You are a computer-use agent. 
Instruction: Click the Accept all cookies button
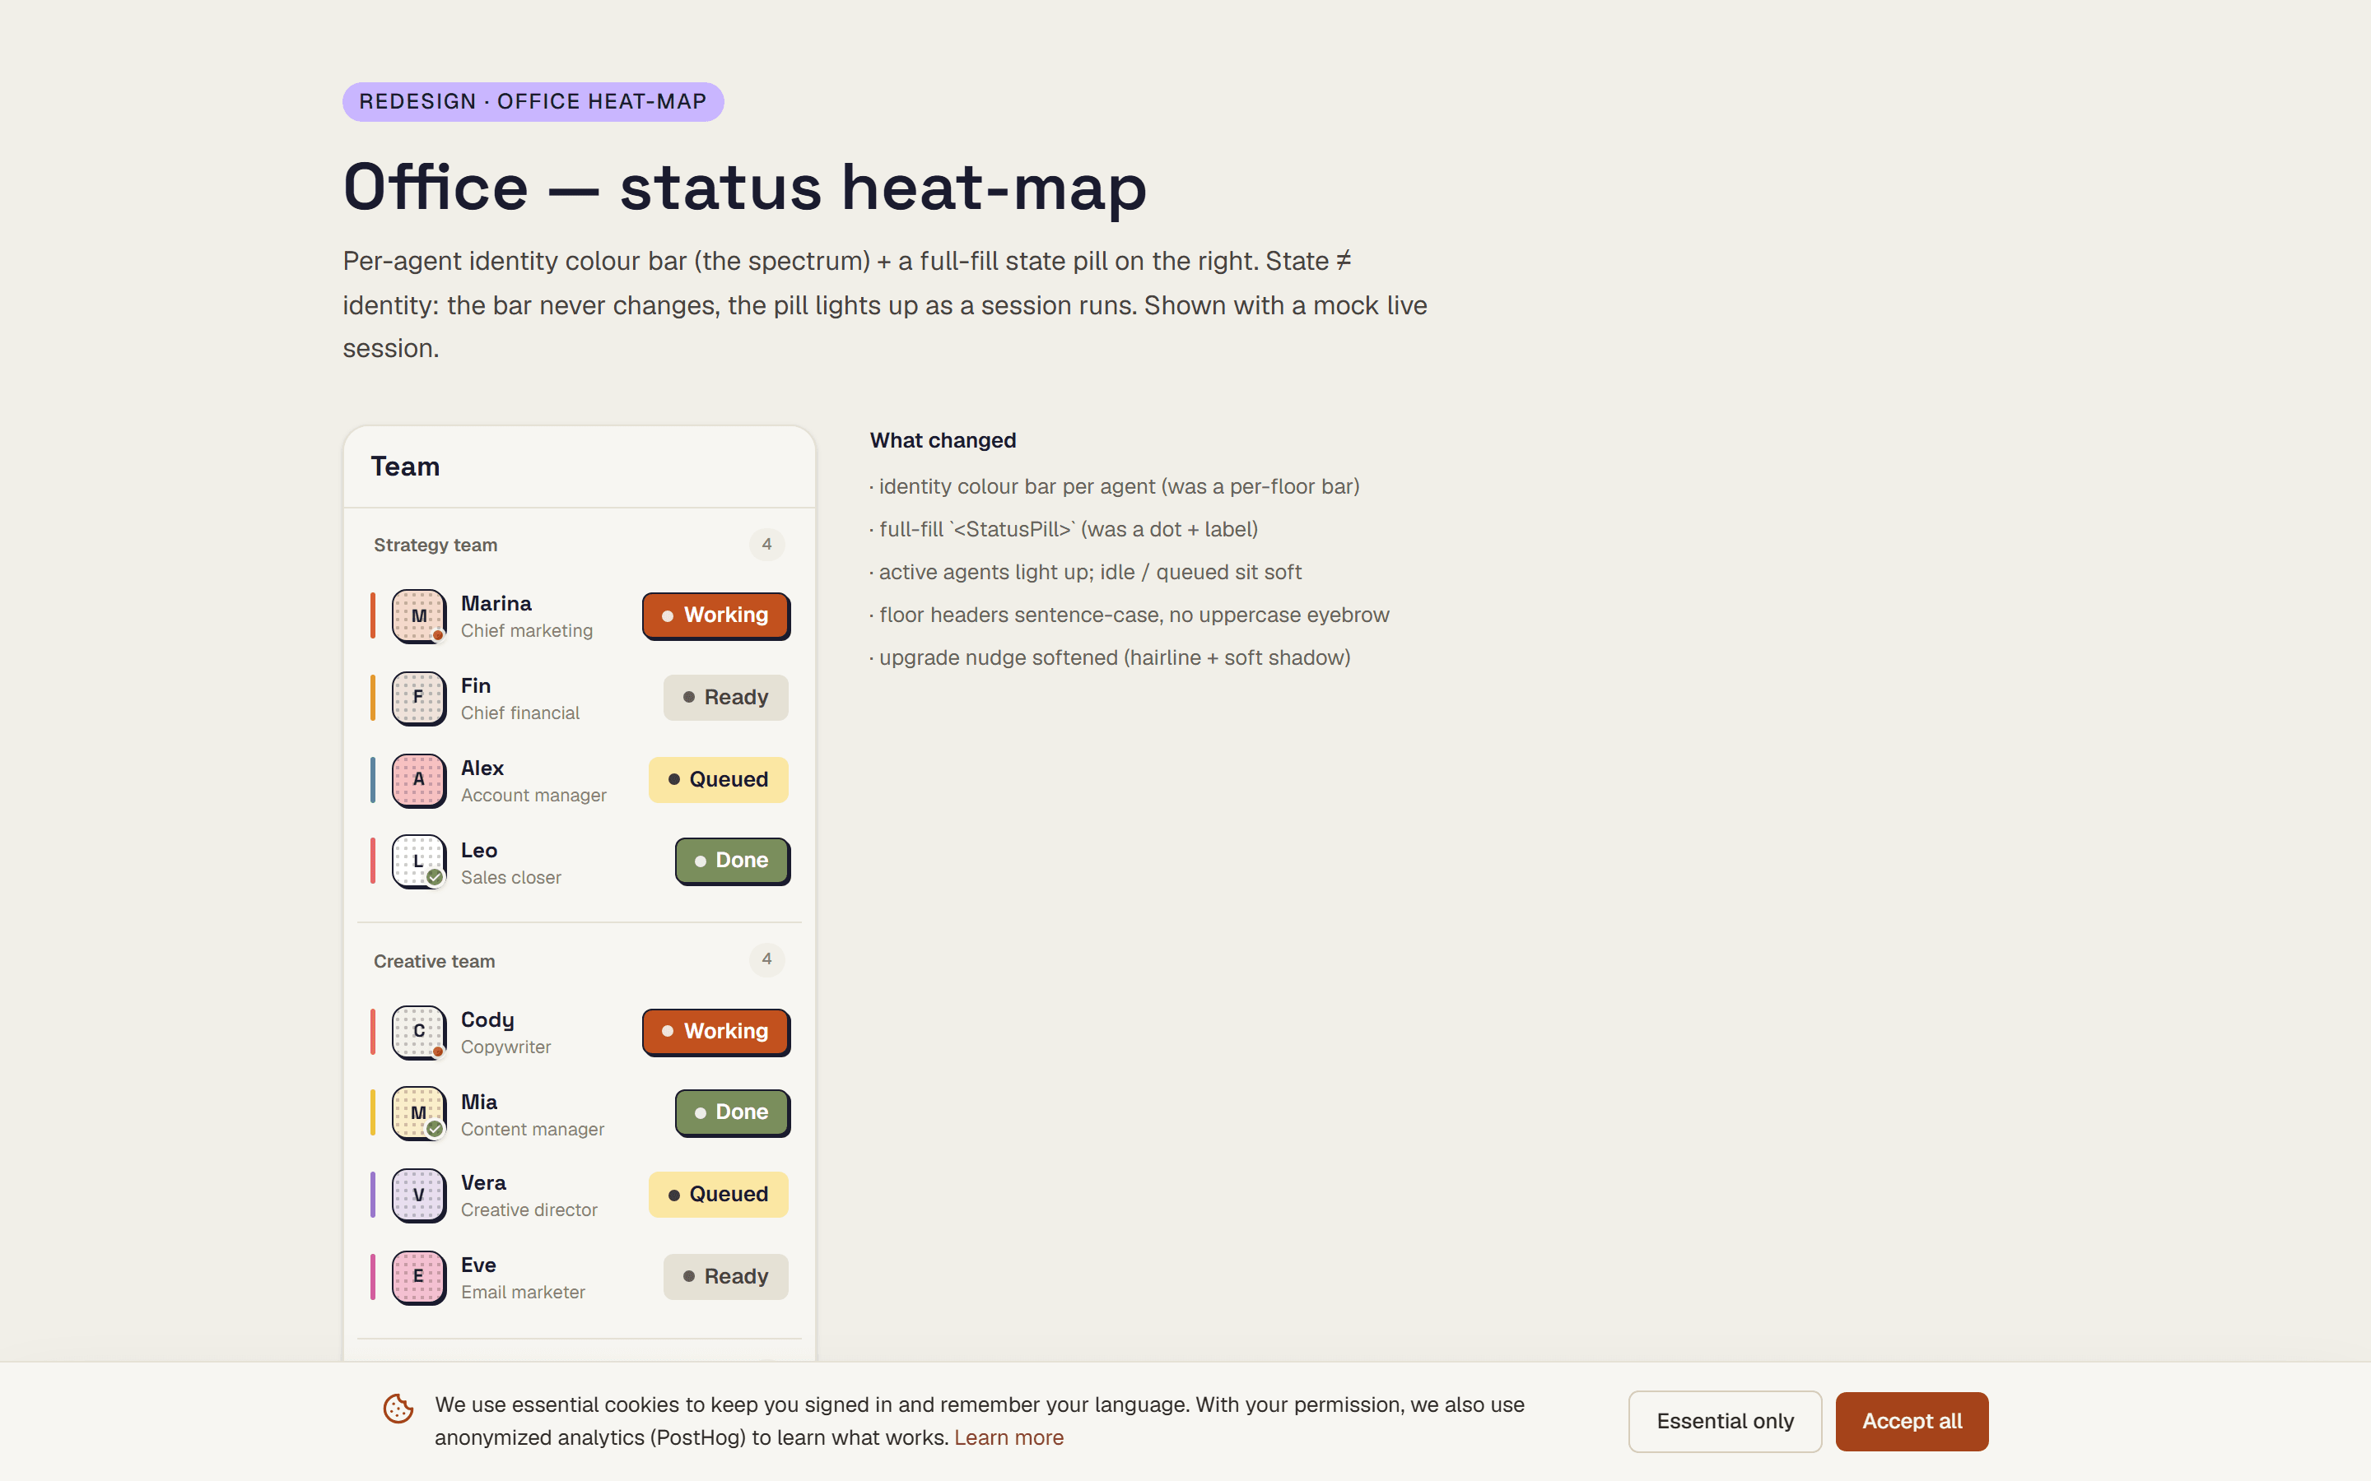[1912, 1421]
